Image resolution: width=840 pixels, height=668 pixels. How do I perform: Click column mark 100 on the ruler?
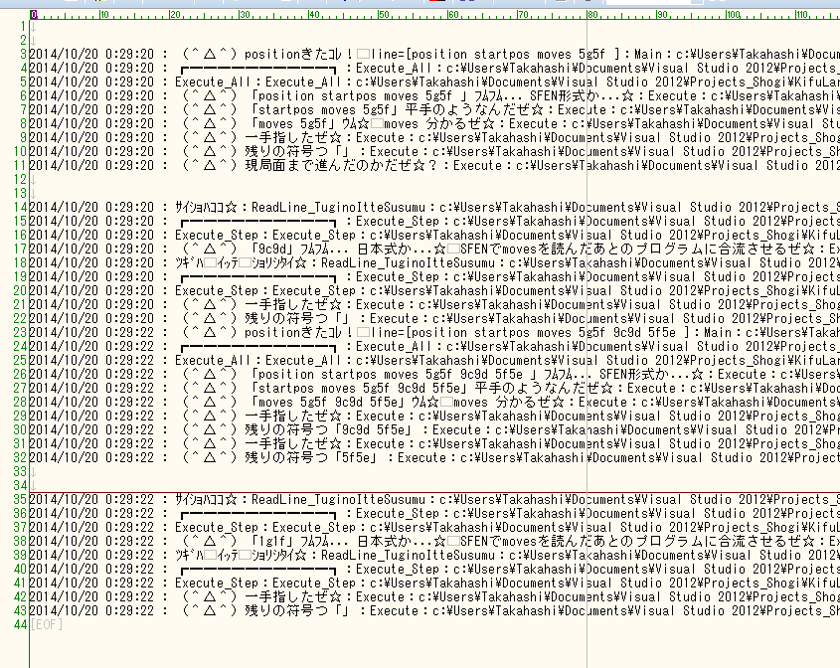[x=734, y=15]
